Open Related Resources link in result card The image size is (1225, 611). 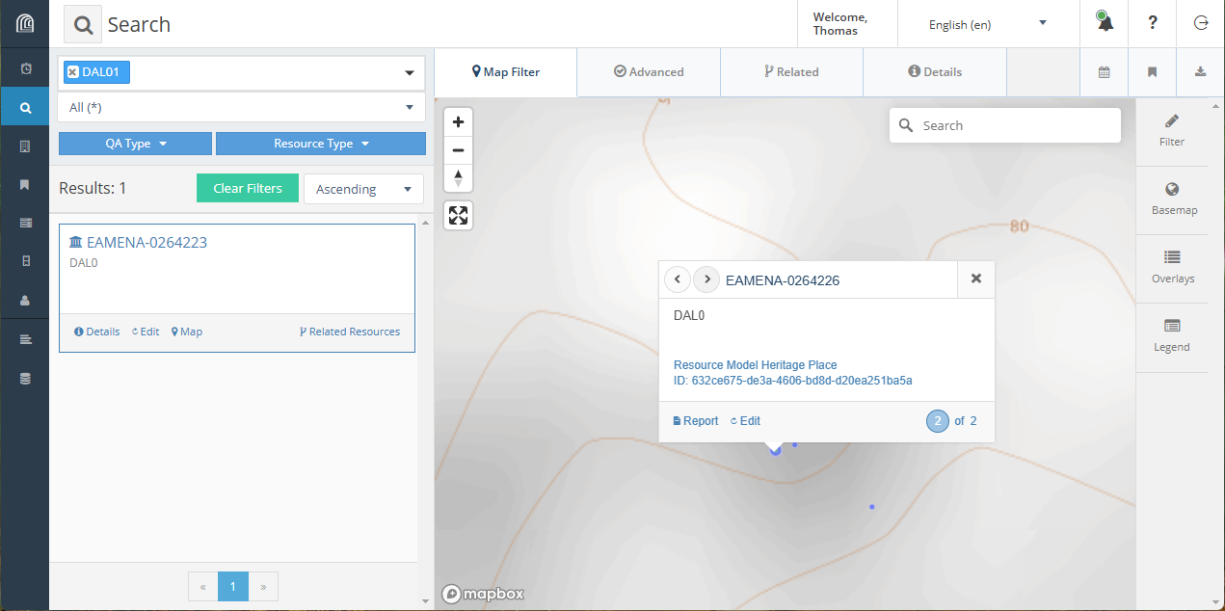point(350,332)
